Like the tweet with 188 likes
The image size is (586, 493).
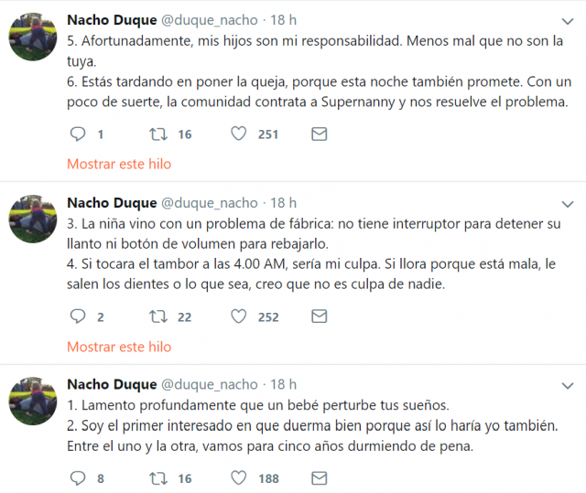[x=239, y=477]
